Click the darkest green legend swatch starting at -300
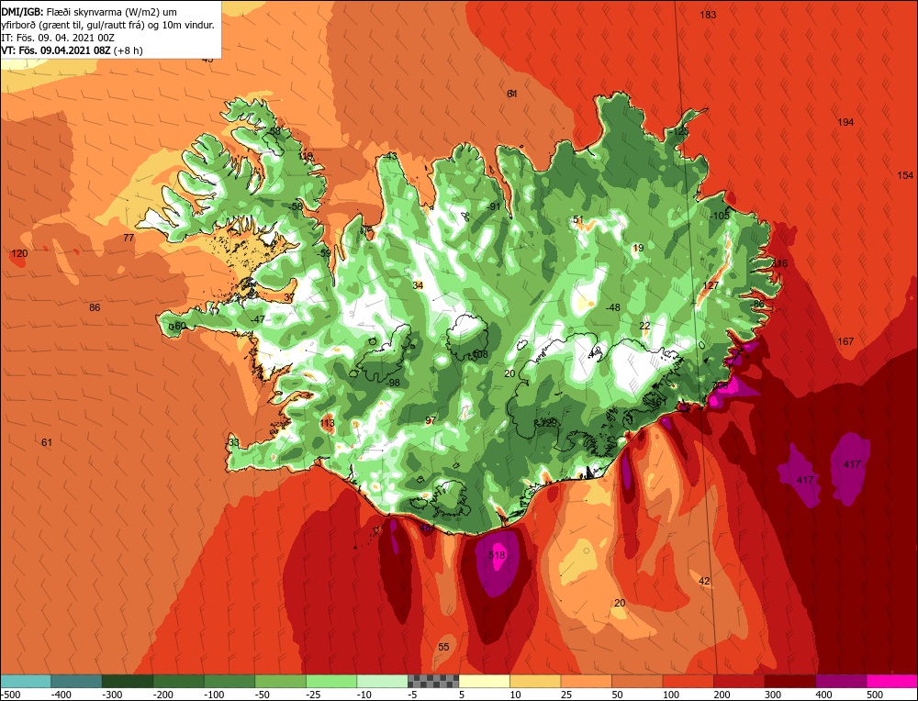The width and height of the screenshot is (918, 701). 128,681
